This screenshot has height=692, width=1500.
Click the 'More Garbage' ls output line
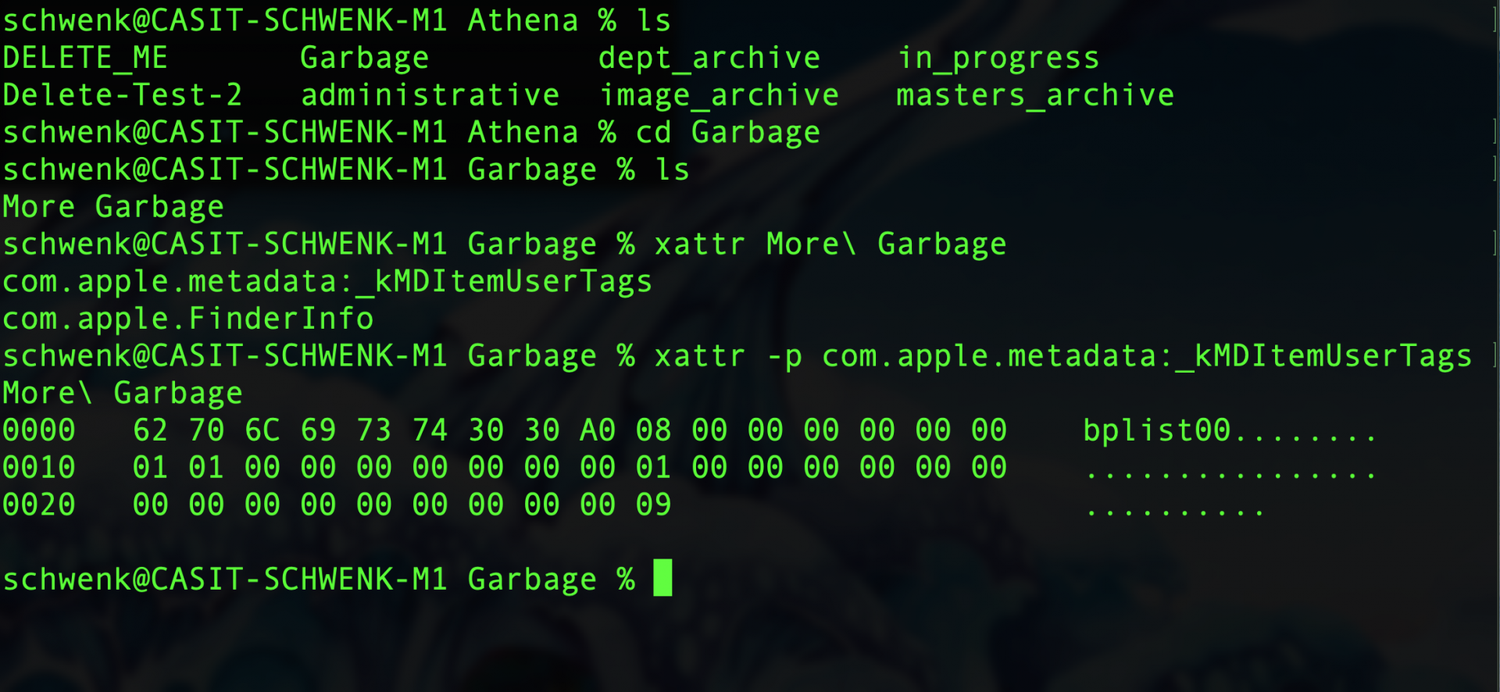(x=113, y=207)
